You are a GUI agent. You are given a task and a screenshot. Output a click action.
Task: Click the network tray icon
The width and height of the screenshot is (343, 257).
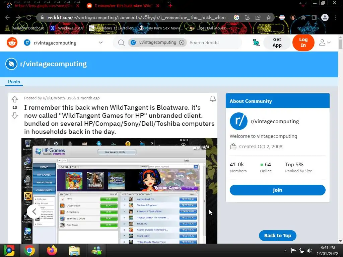point(302,250)
